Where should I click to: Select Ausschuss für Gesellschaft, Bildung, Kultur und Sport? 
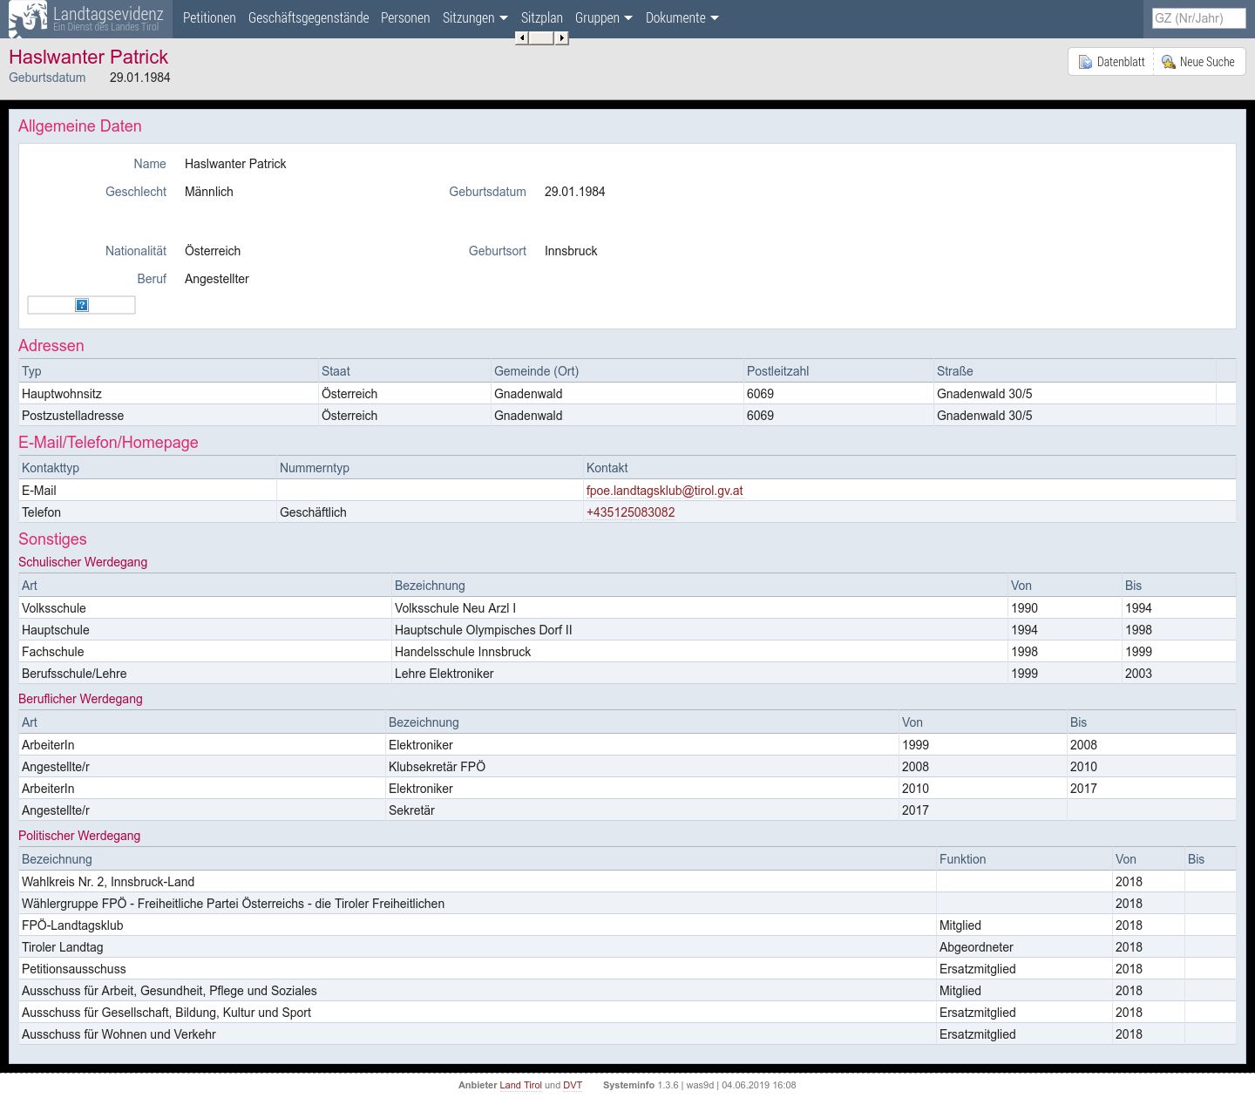(x=627, y=1013)
